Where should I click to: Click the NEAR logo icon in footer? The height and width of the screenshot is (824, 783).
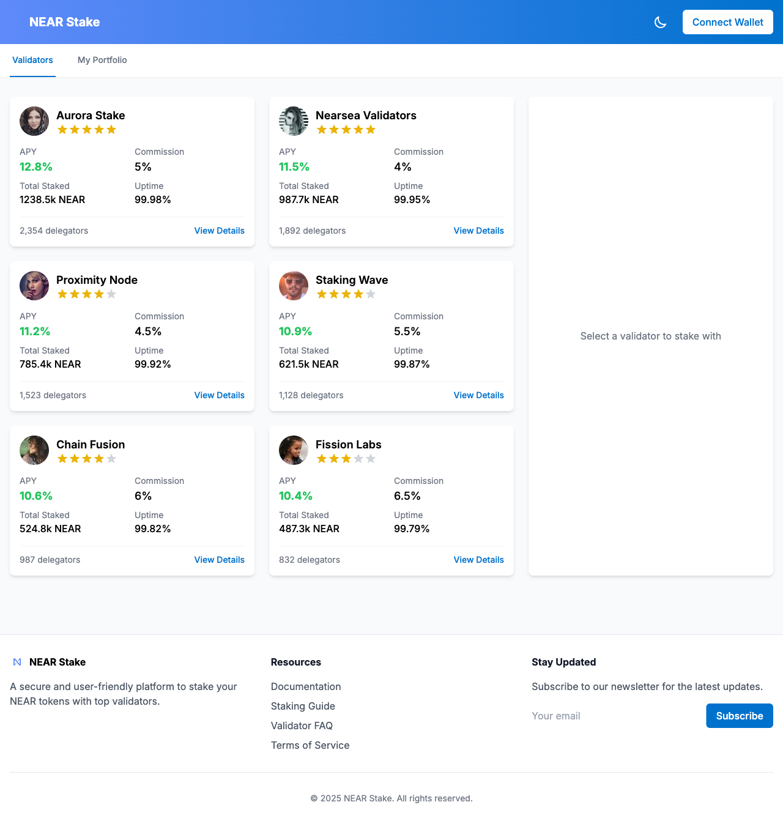point(17,662)
